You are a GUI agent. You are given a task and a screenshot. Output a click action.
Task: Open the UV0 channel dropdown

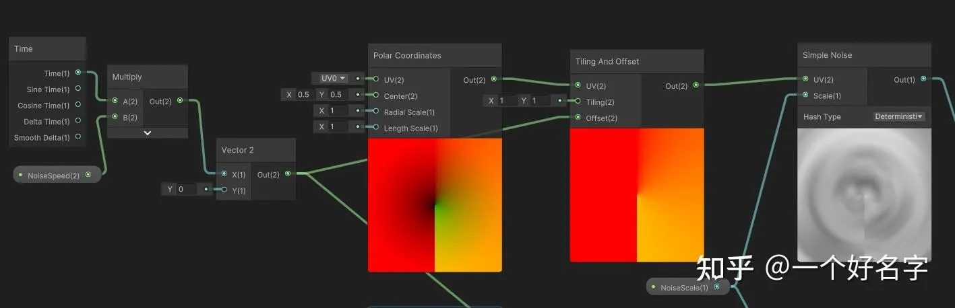(x=334, y=78)
